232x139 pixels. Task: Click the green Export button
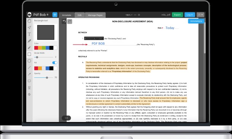pyautogui.click(x=177, y=15)
